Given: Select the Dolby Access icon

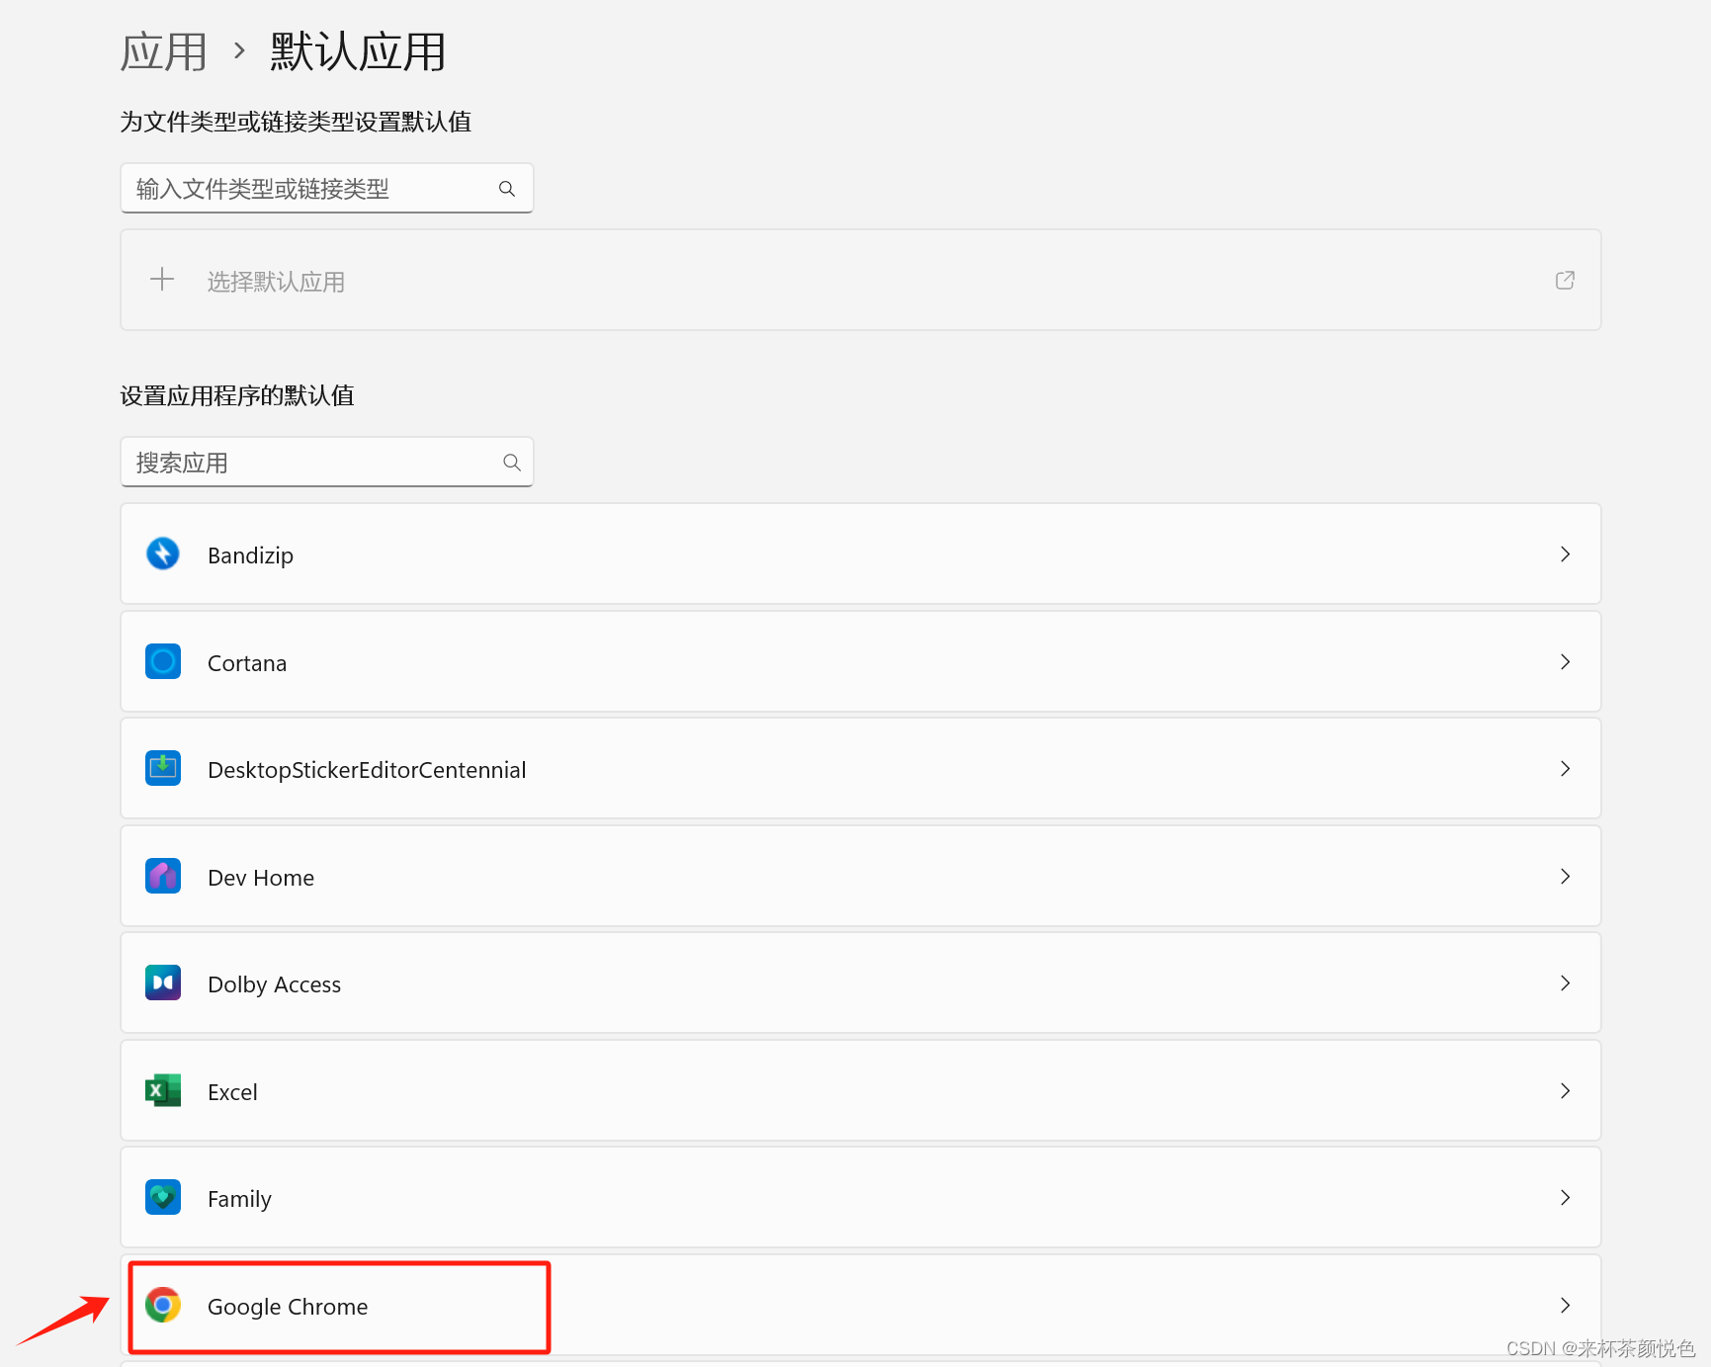Looking at the screenshot, I should point(162,983).
